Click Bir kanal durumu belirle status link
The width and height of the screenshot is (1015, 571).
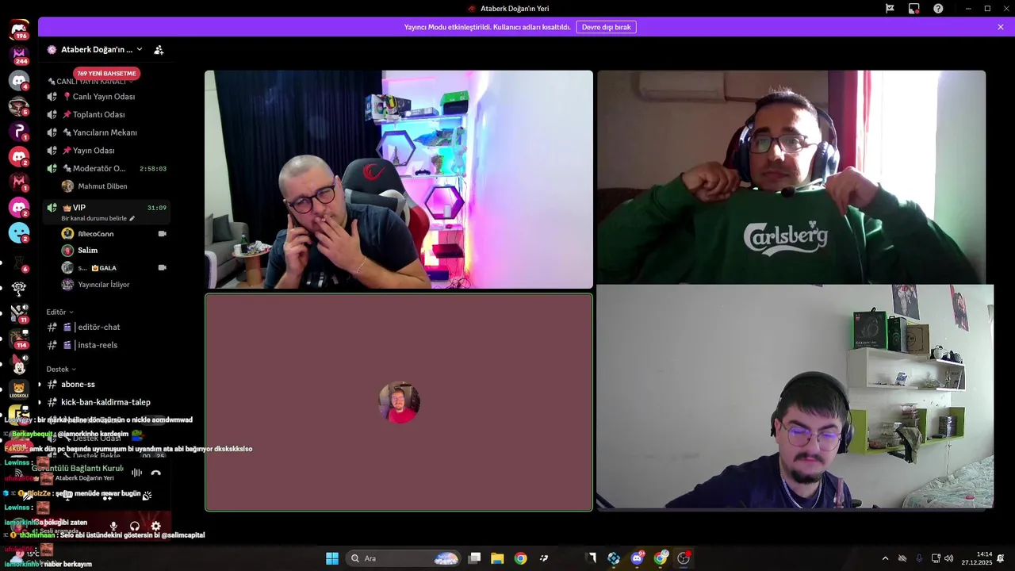[98, 218]
